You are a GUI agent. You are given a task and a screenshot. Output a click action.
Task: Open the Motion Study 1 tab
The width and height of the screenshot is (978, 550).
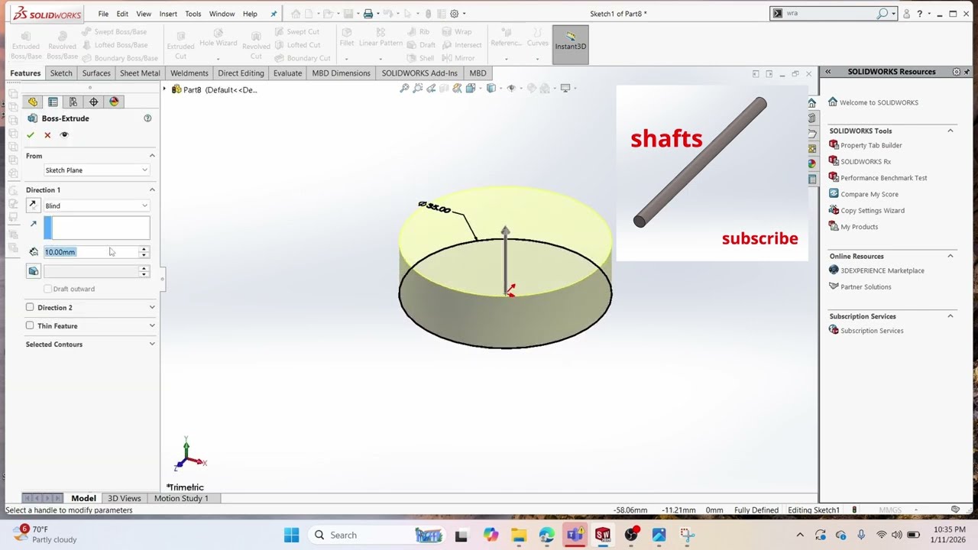(181, 498)
